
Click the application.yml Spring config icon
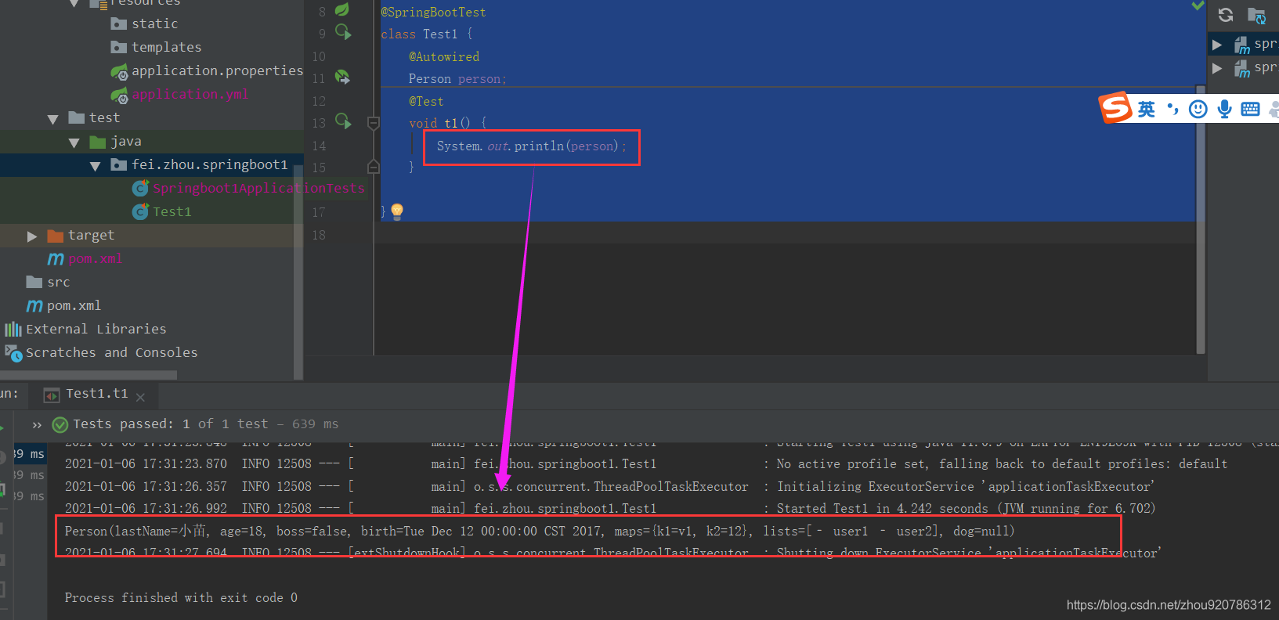point(119,96)
